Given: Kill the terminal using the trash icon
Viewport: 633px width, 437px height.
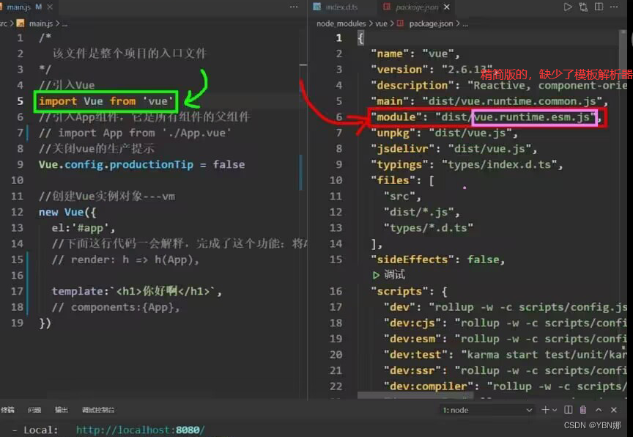Looking at the screenshot, I should (x=583, y=410).
